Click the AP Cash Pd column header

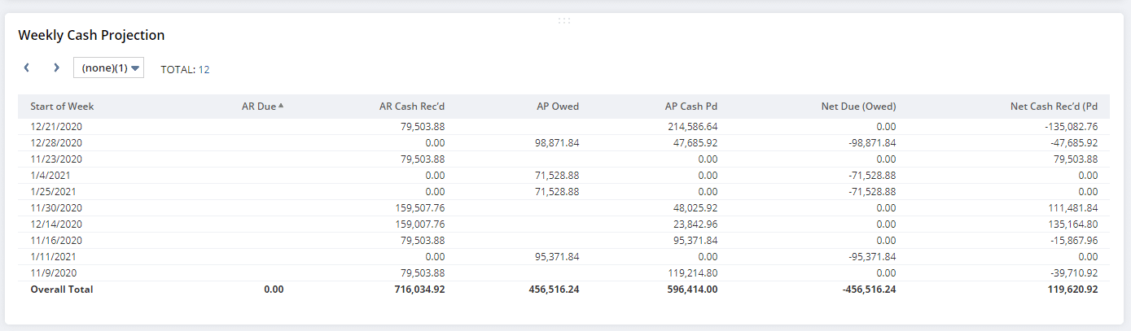pyautogui.click(x=690, y=107)
